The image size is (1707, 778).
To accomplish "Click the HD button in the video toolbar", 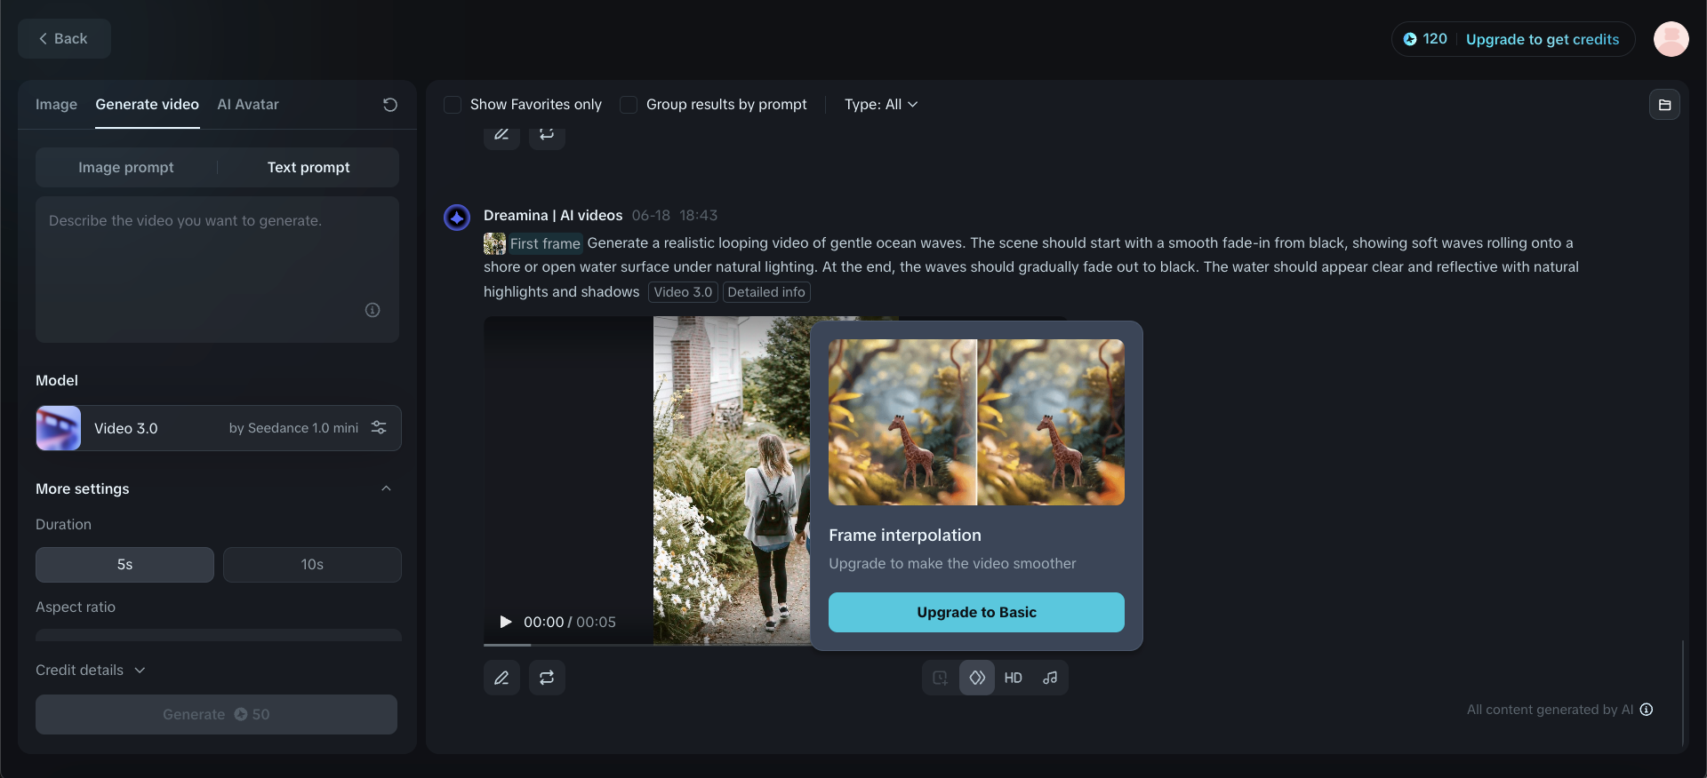I will (x=1013, y=678).
